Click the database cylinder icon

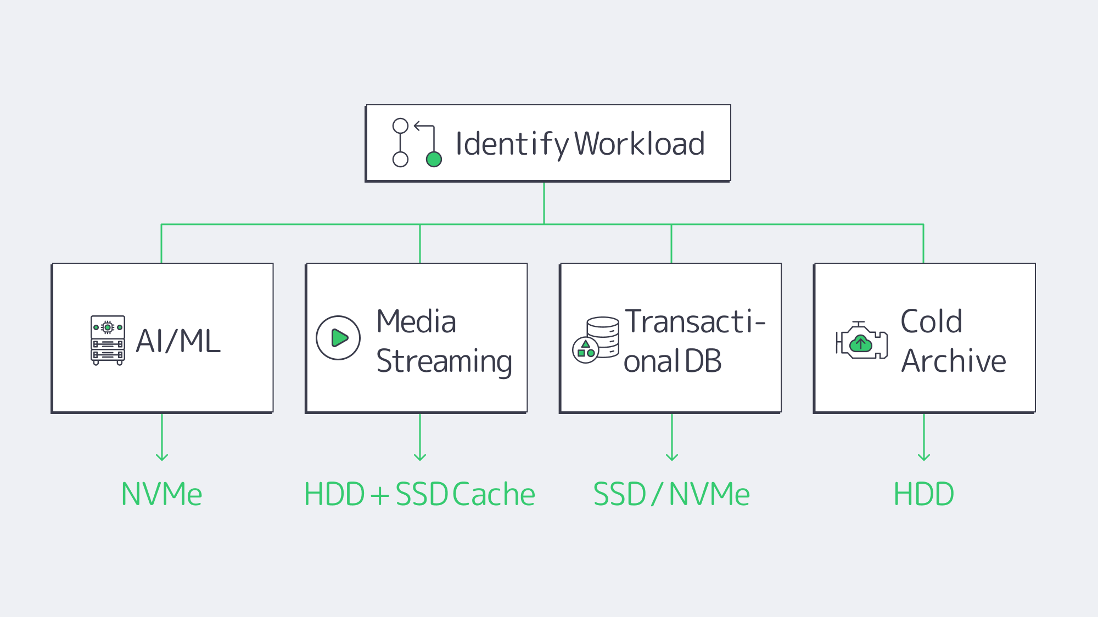click(596, 340)
